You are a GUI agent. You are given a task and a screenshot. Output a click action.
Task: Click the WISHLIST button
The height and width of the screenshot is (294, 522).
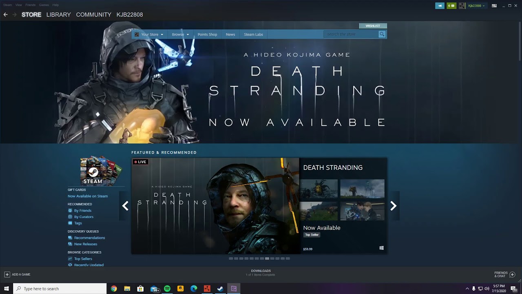tap(373, 26)
